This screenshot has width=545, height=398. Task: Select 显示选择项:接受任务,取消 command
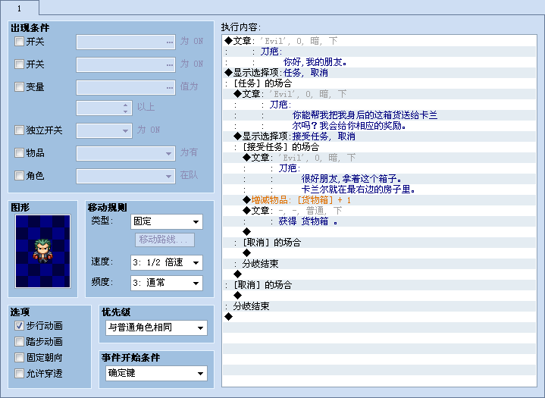(380, 136)
